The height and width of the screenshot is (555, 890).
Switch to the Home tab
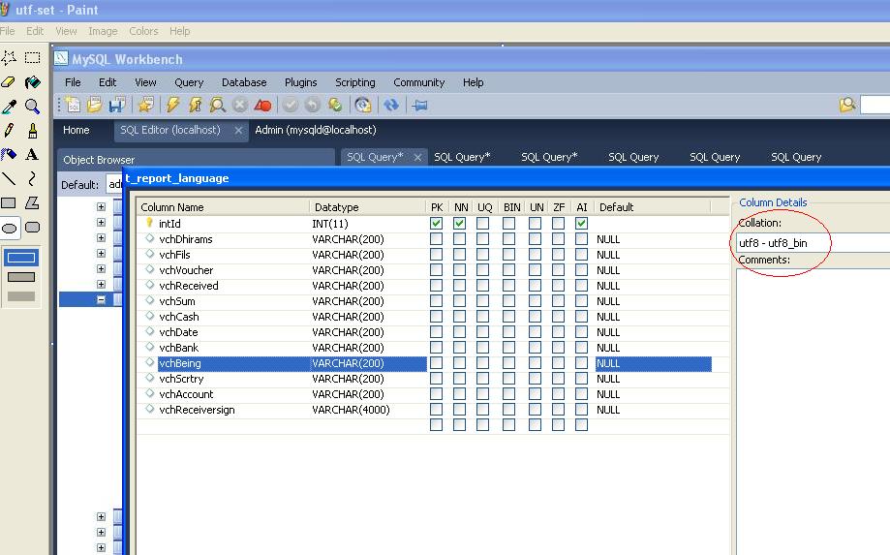(77, 130)
